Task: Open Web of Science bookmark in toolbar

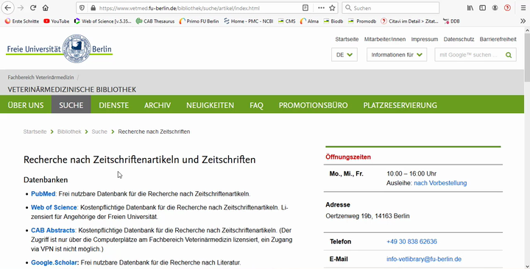Action: click(102, 21)
